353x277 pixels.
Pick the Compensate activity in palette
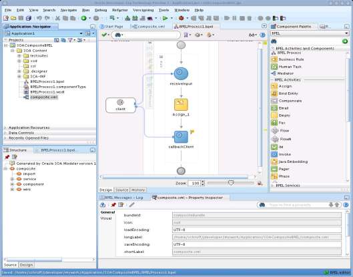coord(286,101)
